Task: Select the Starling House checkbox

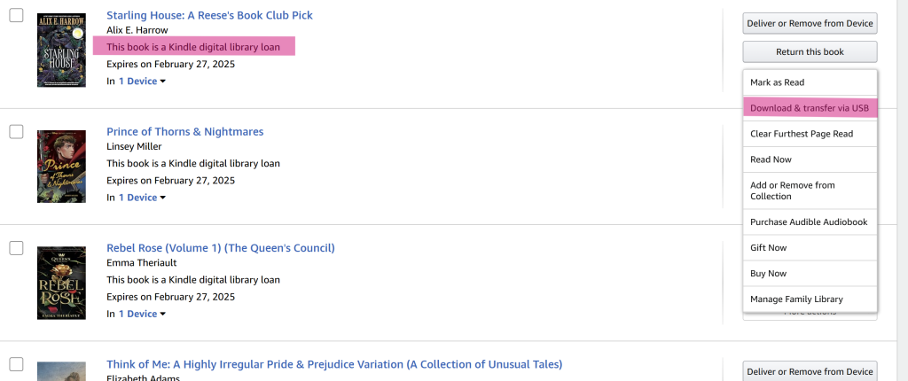Action: pyautogui.click(x=16, y=16)
